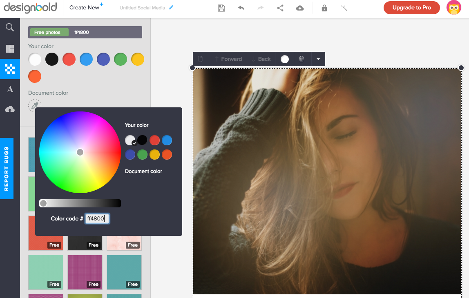Screen dimensions: 469x298
Task: Delete selected image with trash icon
Action: tap(301, 59)
